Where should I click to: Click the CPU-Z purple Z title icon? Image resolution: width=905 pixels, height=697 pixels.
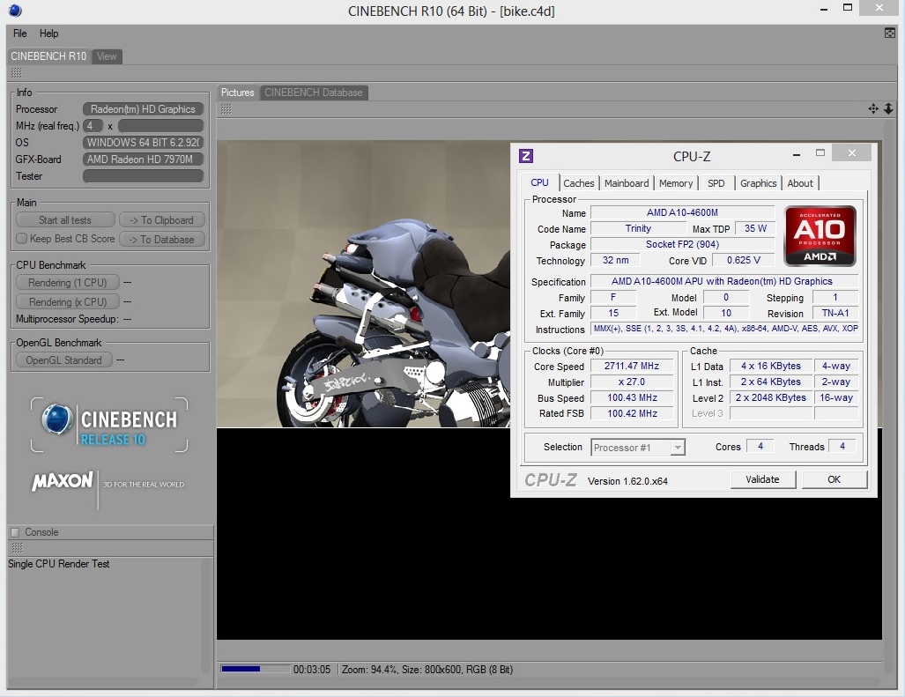pyautogui.click(x=526, y=156)
